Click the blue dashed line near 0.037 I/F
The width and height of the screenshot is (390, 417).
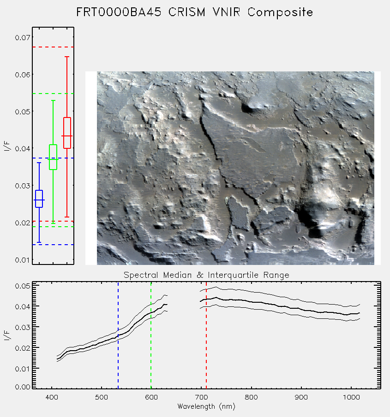53,158
